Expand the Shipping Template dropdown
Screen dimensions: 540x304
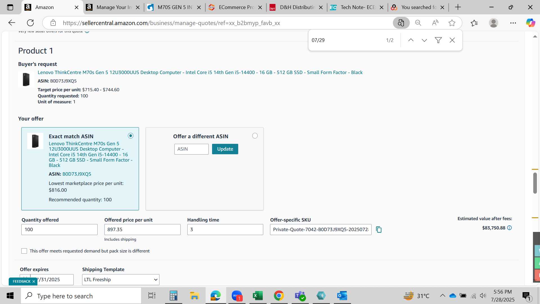121,280
